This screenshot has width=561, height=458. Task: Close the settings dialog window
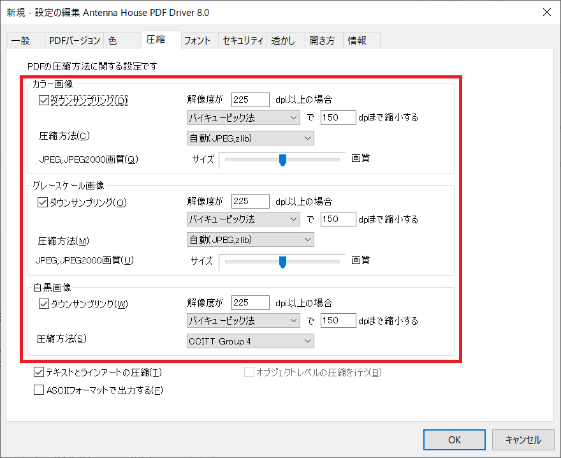(546, 12)
